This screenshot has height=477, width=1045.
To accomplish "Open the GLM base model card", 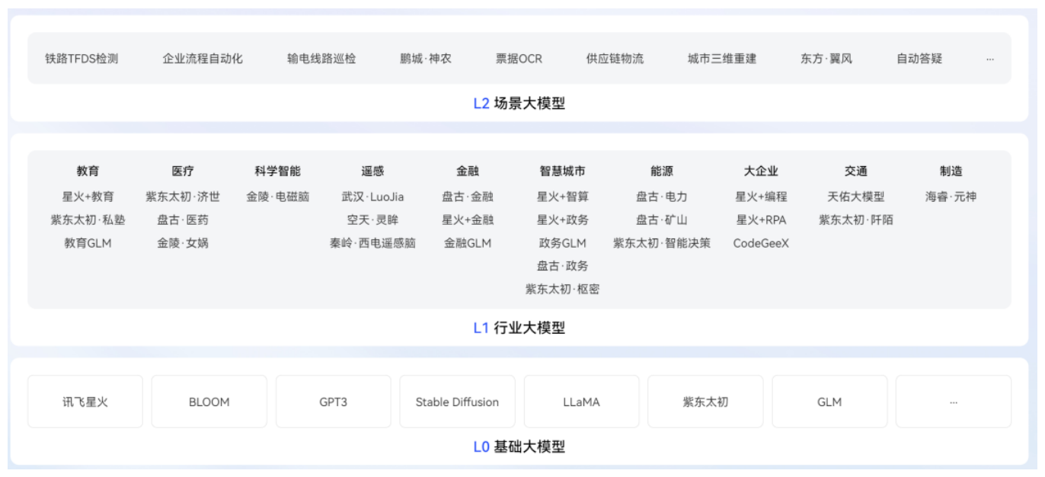I will [829, 402].
